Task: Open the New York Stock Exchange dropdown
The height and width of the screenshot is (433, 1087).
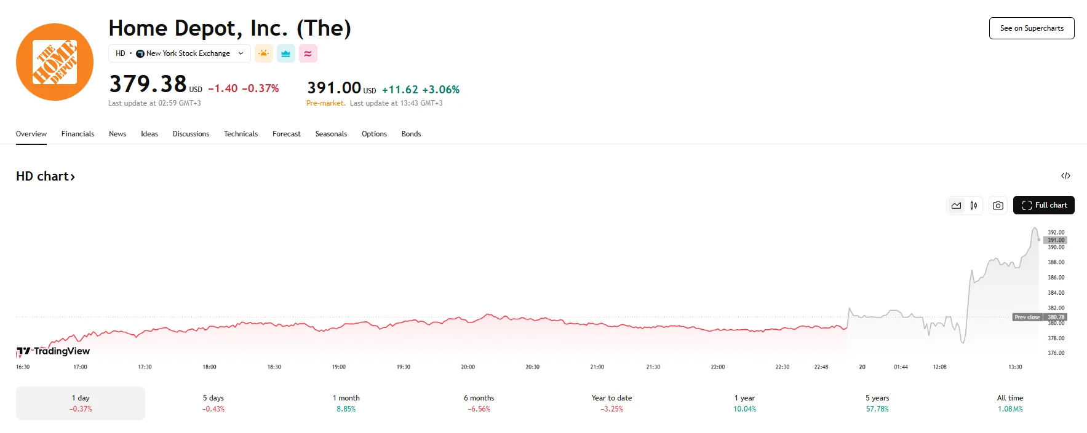Action: click(180, 53)
